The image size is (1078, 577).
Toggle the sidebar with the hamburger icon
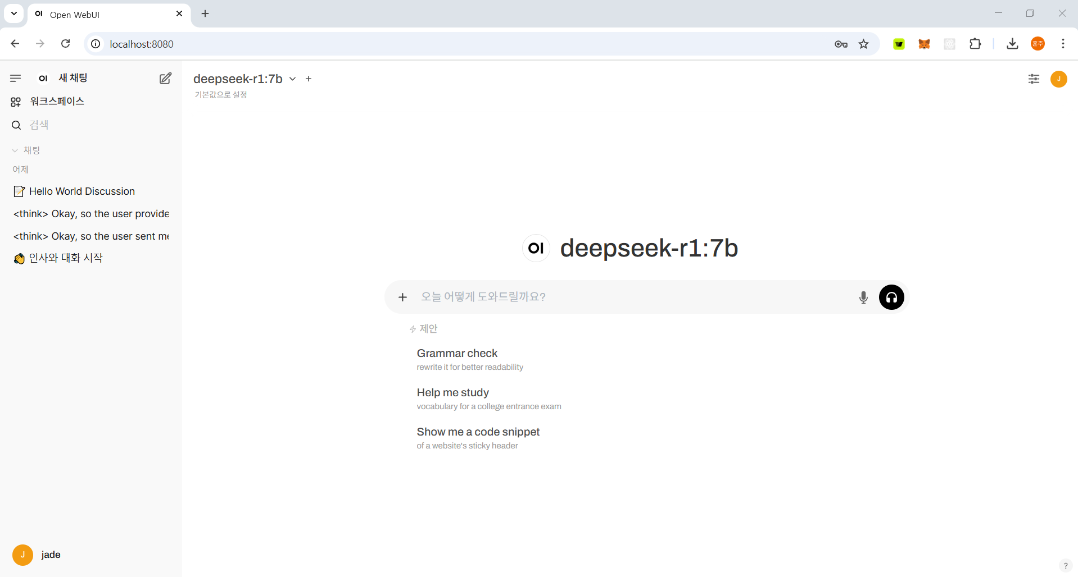[x=15, y=78]
